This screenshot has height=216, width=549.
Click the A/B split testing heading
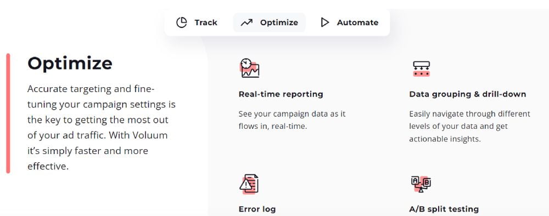[x=444, y=209]
